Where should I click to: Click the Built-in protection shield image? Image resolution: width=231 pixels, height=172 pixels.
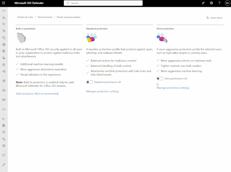21,38
